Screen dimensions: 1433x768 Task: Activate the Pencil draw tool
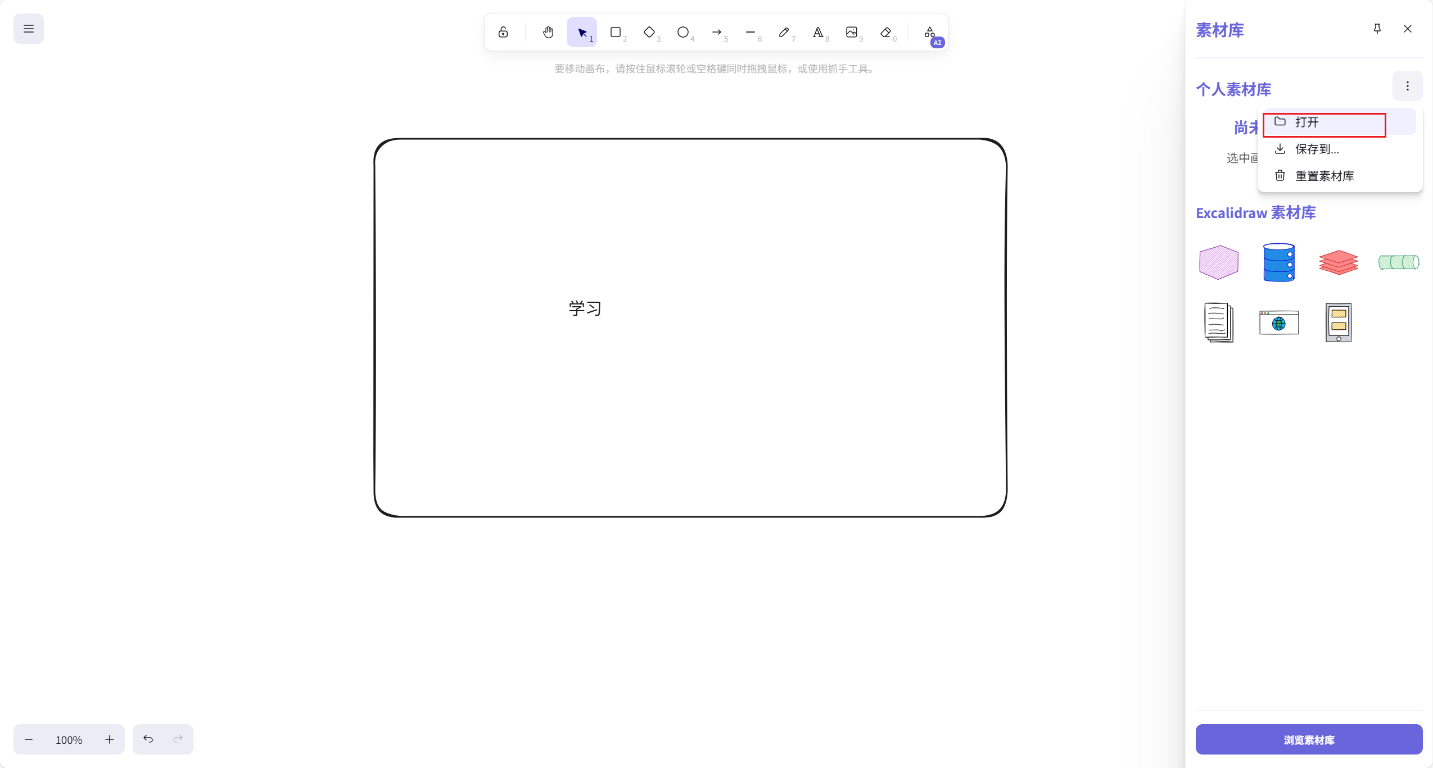784,32
